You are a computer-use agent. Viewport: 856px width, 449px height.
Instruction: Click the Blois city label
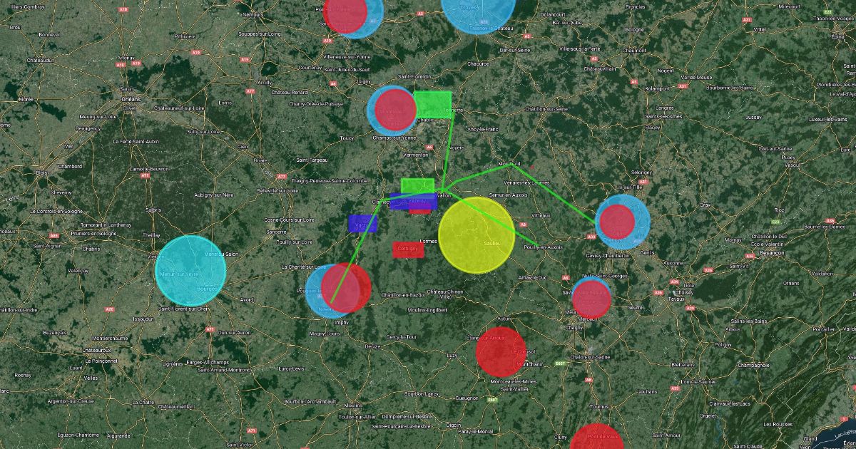tap(41, 172)
